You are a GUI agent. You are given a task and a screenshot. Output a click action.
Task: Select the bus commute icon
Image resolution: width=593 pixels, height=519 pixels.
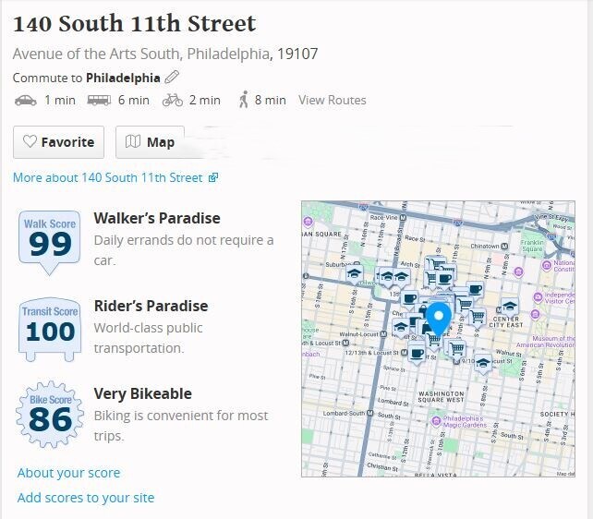[100, 100]
